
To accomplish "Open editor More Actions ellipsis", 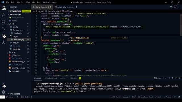I will (x=179, y=7).
